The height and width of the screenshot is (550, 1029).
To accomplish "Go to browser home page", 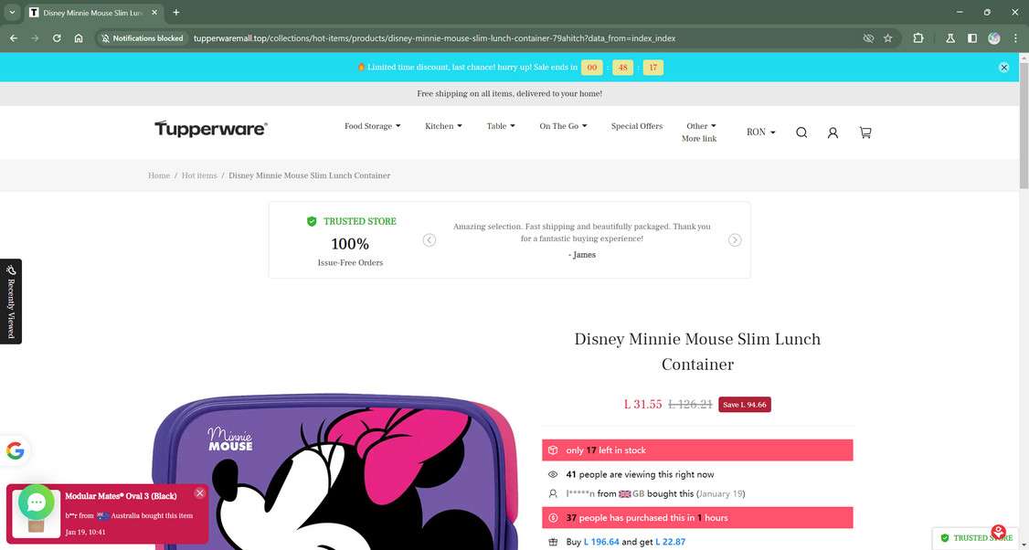I will 79,38.
